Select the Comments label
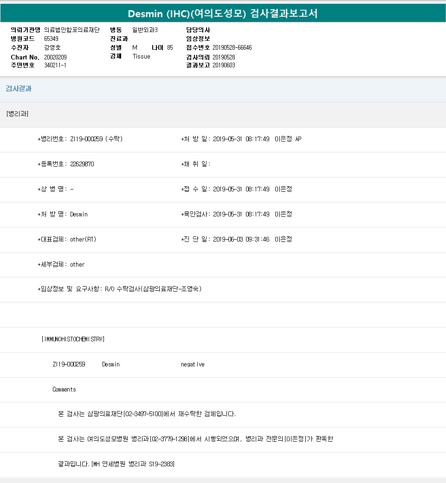Image resolution: width=446 pixels, height=483 pixels. tap(64, 389)
